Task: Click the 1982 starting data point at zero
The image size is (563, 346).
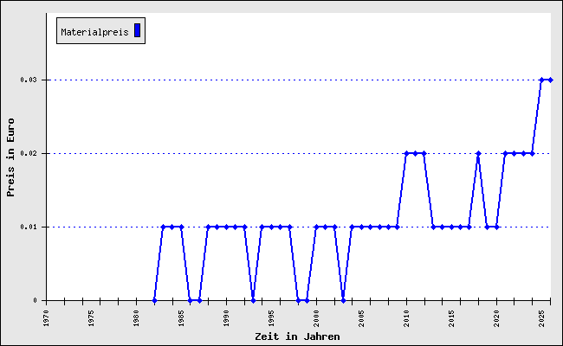Action: 154,300
